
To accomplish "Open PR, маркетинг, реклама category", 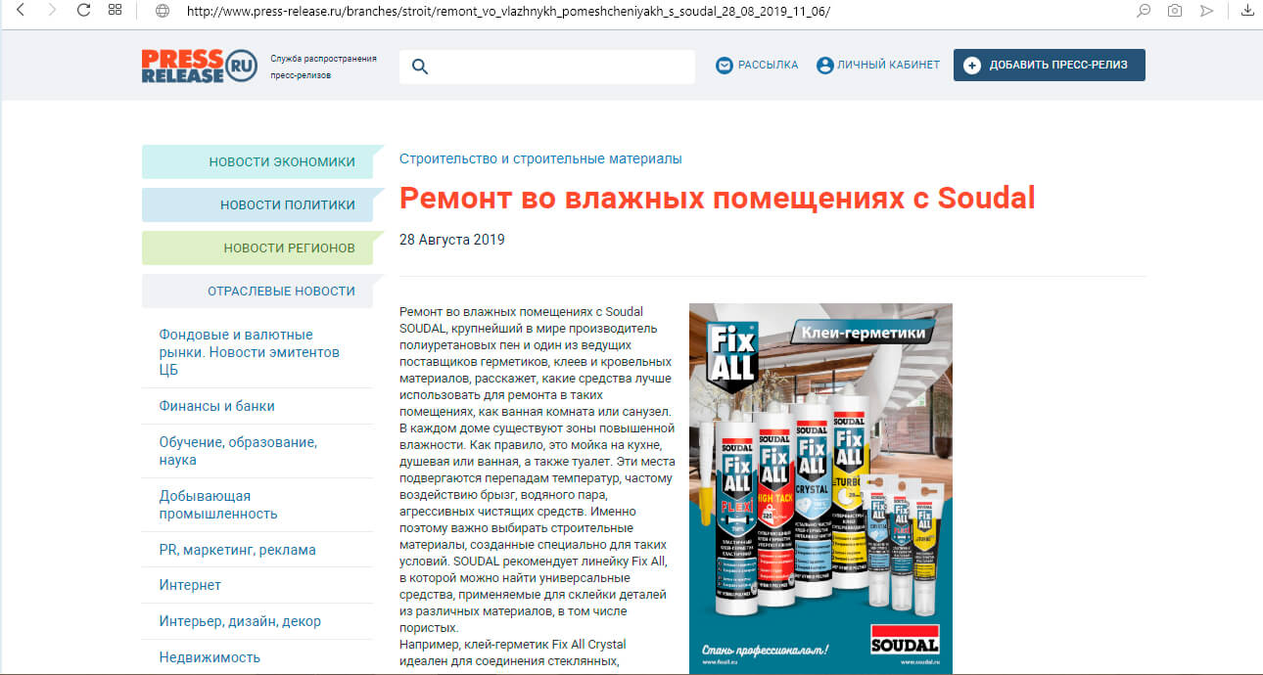I will (x=237, y=550).
